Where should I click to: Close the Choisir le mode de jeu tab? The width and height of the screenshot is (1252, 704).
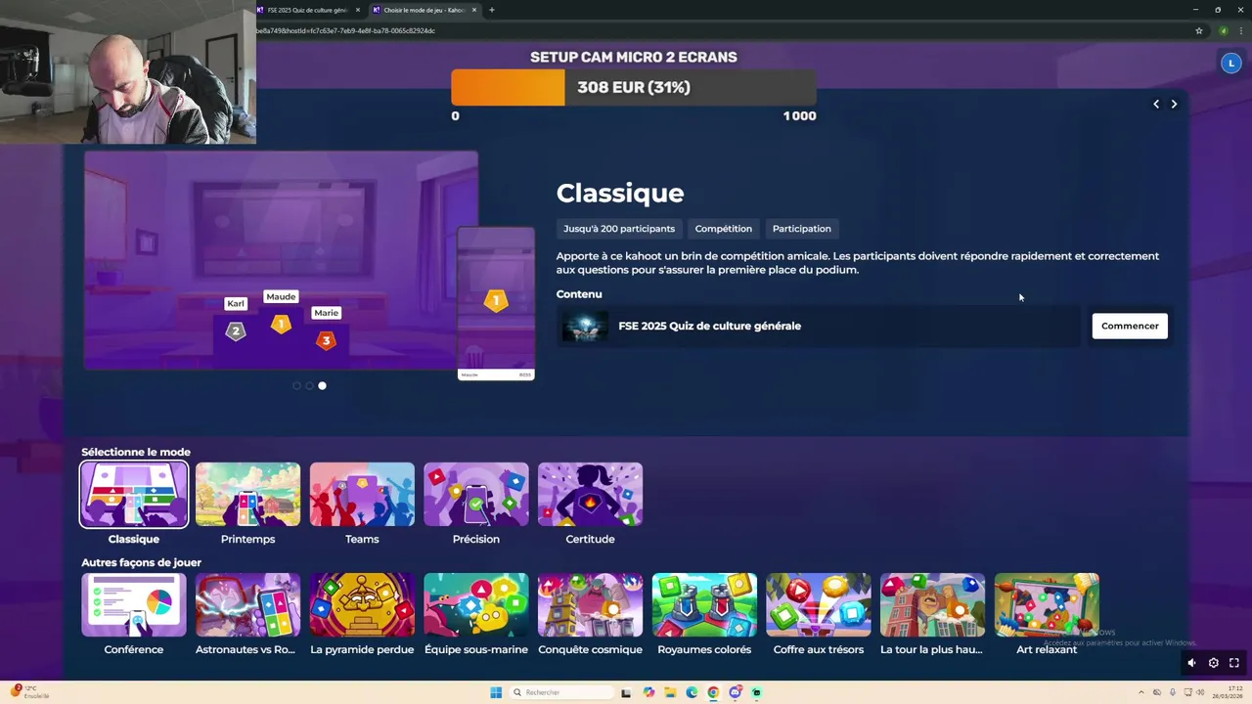pos(474,10)
